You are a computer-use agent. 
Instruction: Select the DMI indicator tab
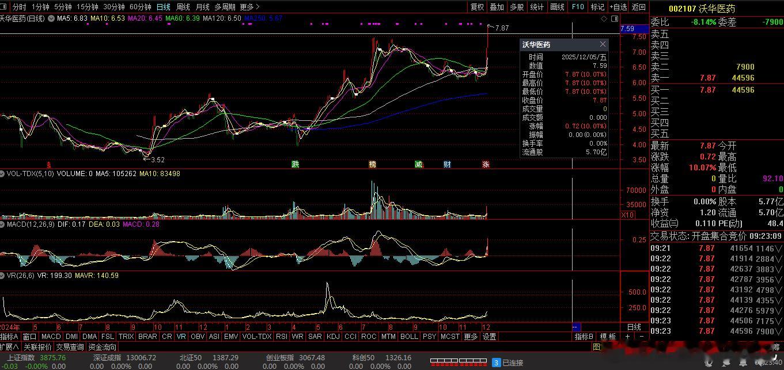(71, 337)
